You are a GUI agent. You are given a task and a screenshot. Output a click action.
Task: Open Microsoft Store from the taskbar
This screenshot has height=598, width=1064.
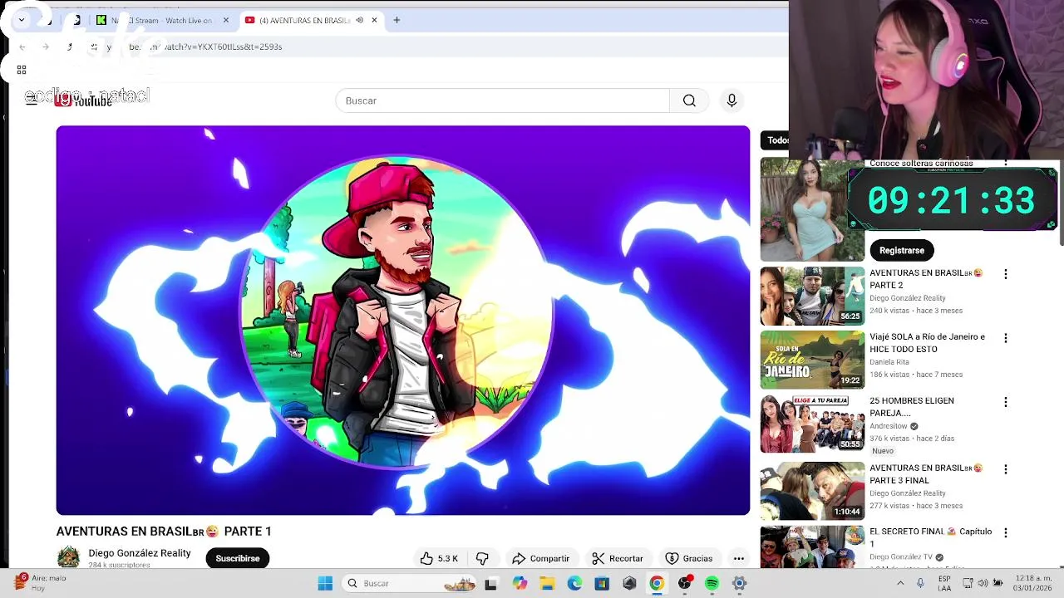point(602,583)
